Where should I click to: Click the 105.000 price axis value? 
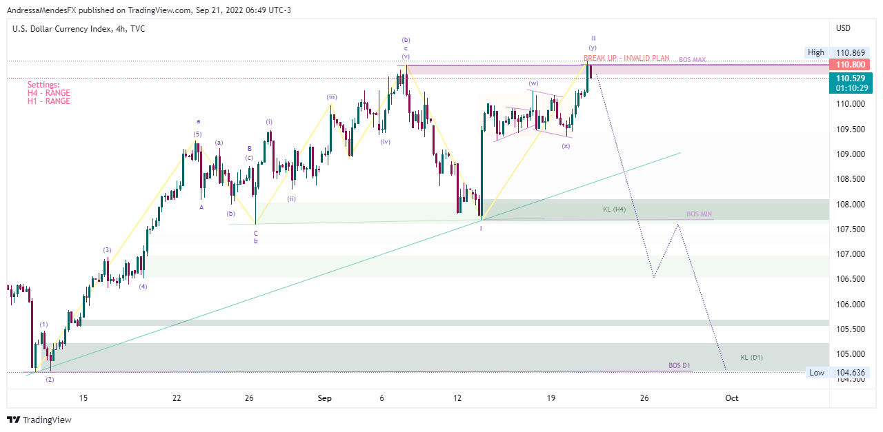click(851, 354)
